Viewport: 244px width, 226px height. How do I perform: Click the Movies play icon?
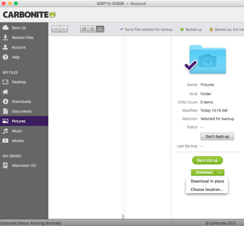pyautogui.click(x=5, y=140)
